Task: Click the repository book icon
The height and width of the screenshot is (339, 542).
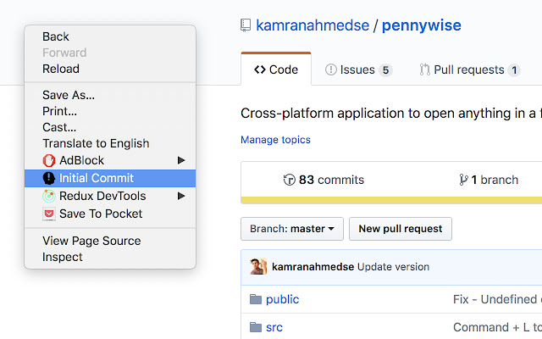Action: pos(246,25)
